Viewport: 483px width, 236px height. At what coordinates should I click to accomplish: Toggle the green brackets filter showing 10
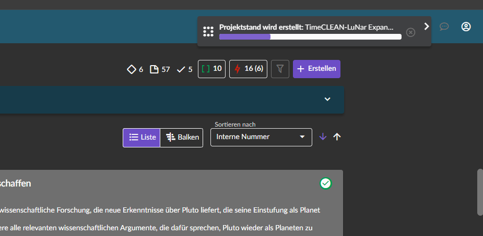point(212,69)
